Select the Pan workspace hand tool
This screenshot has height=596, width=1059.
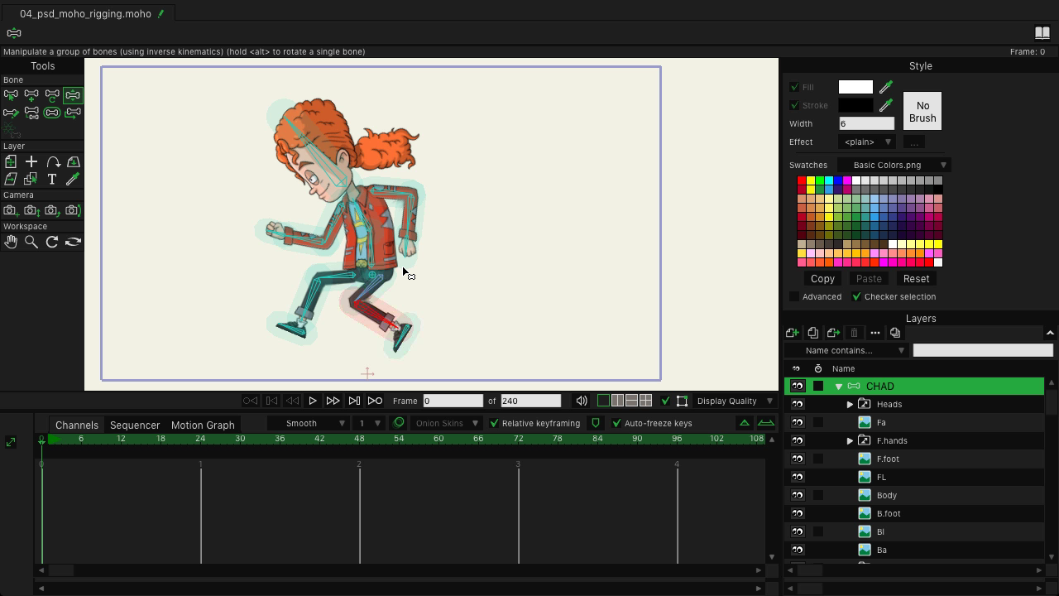(11, 242)
